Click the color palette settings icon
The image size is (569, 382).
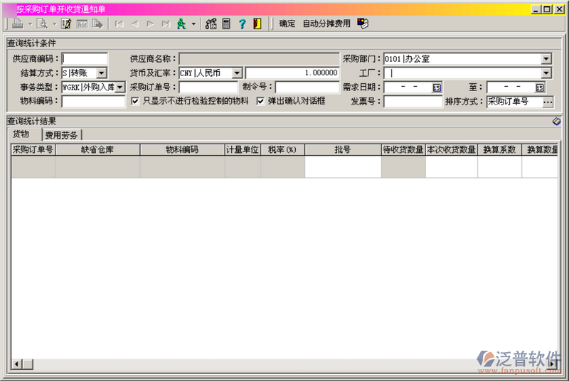click(363, 24)
